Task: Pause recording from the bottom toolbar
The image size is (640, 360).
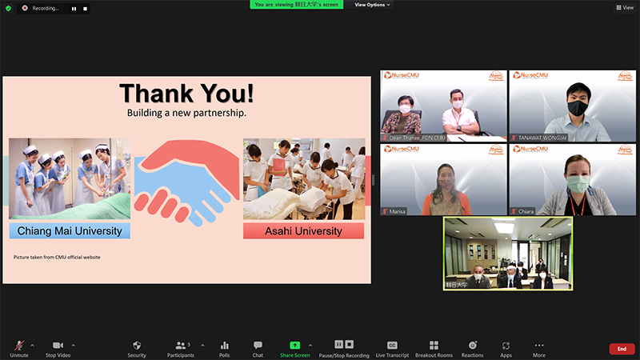Action: pyautogui.click(x=338, y=345)
